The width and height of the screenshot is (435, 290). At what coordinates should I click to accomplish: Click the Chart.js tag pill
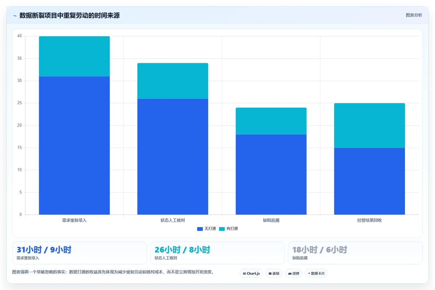[x=251, y=273]
